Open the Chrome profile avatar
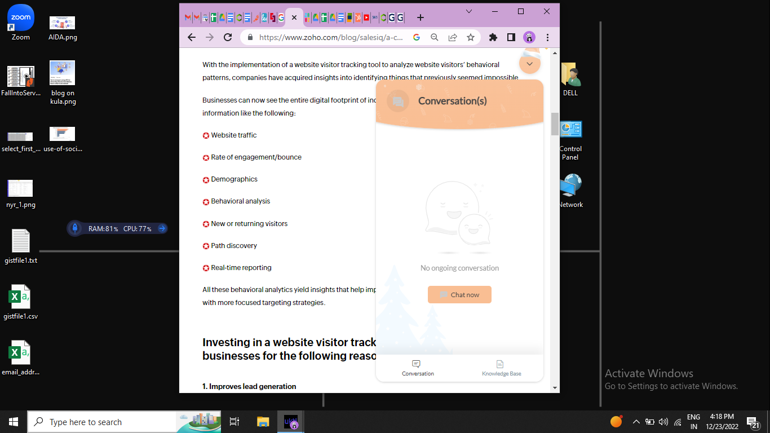Image resolution: width=770 pixels, height=433 pixels. [529, 37]
